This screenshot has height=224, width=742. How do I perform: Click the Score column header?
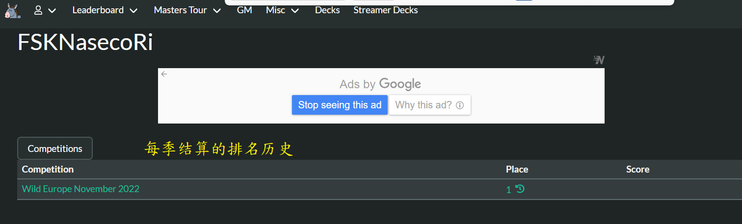637,169
